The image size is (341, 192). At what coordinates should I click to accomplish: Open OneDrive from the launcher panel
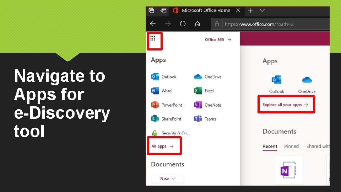click(x=208, y=77)
